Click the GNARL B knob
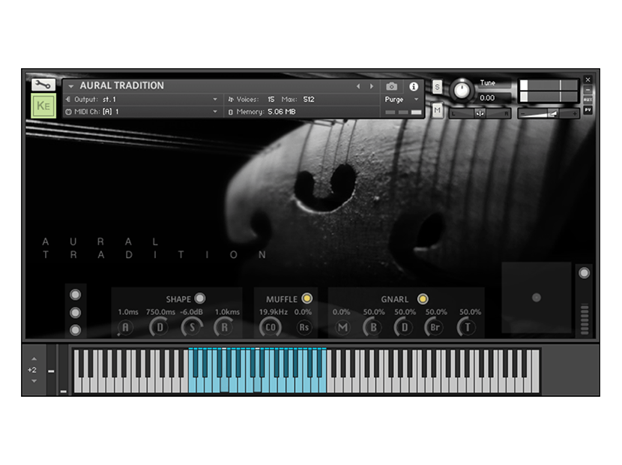 pos(373,328)
